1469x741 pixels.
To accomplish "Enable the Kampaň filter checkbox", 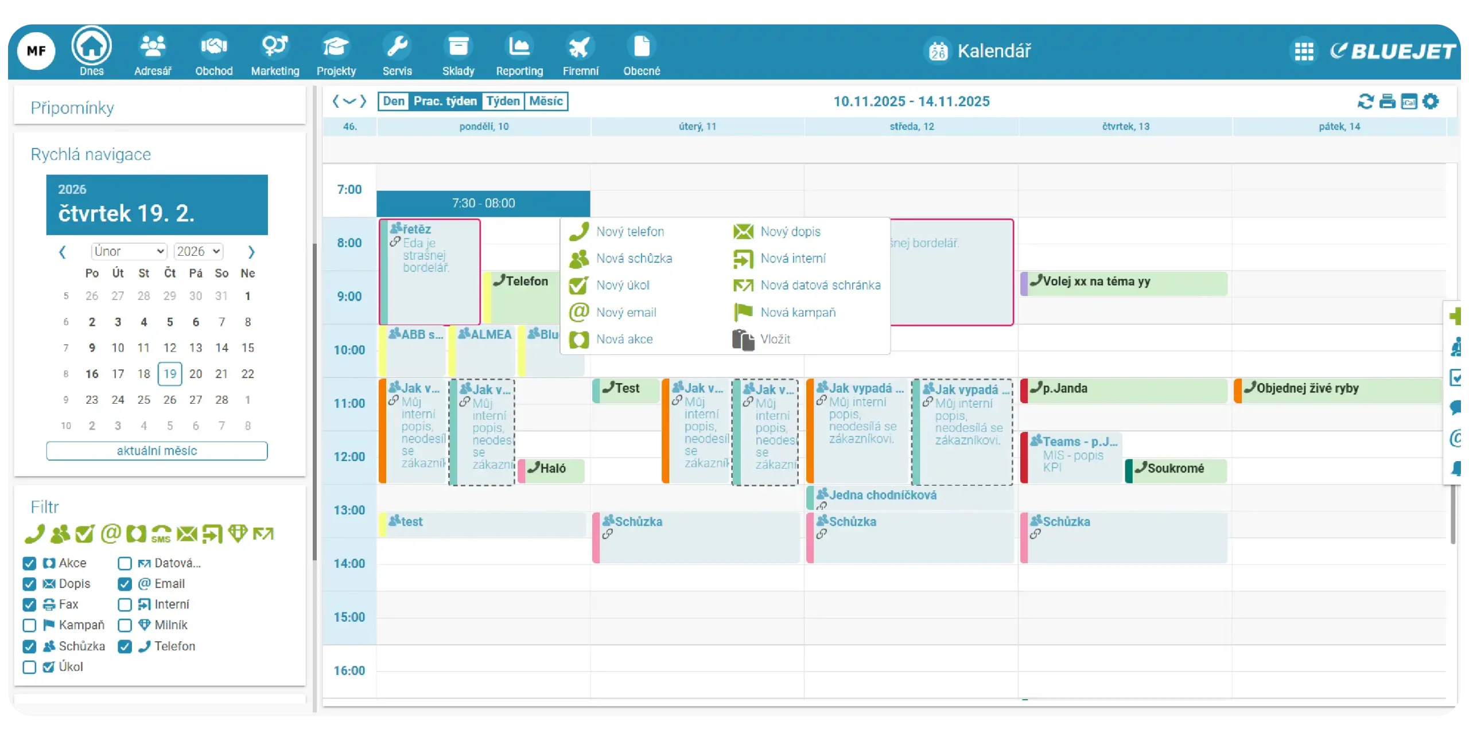I will pos(29,625).
